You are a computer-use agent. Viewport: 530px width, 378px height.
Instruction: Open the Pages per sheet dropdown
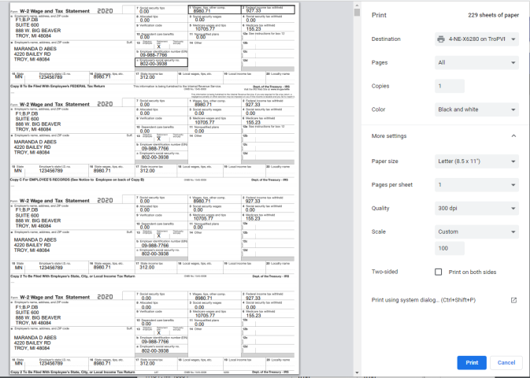(476, 185)
